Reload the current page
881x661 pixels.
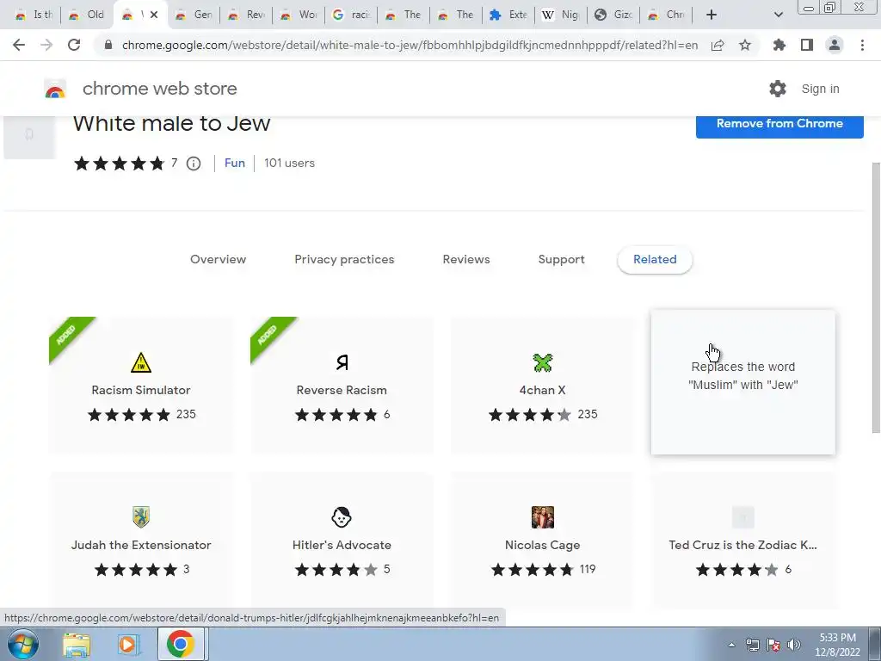pyautogui.click(x=74, y=45)
